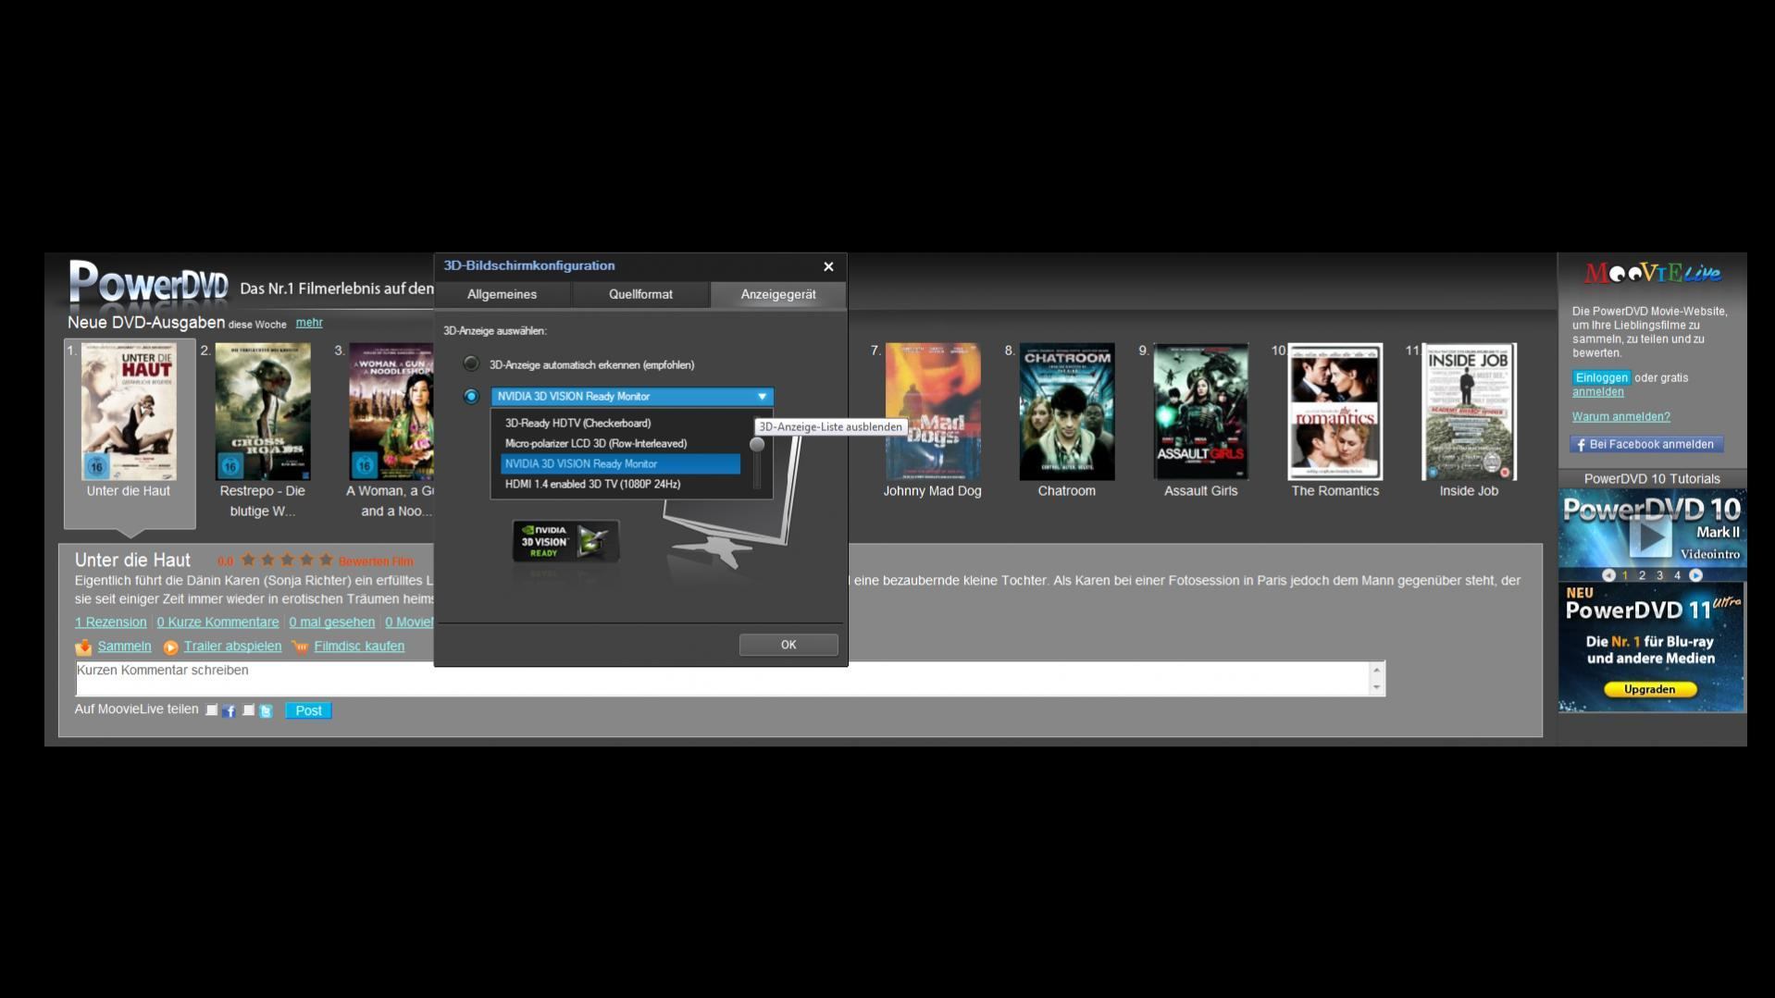Screen dimensions: 1775x998
Task: Select the manual 3D display radio button
Action: point(471,396)
